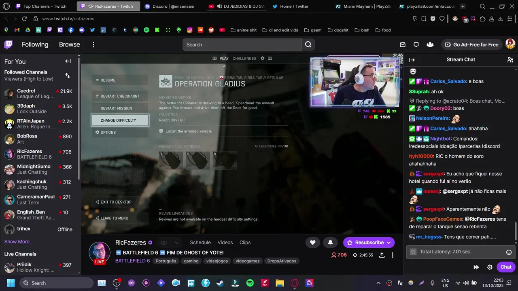
Task: Open the Schedule tab of the channel
Action: coord(200,242)
